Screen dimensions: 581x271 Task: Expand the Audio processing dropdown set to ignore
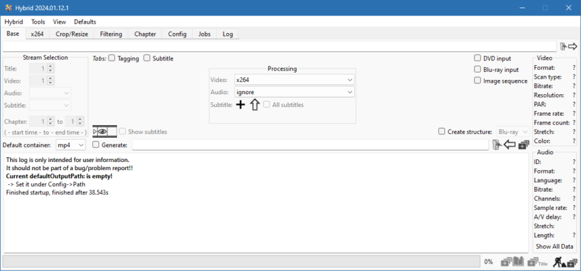294,92
